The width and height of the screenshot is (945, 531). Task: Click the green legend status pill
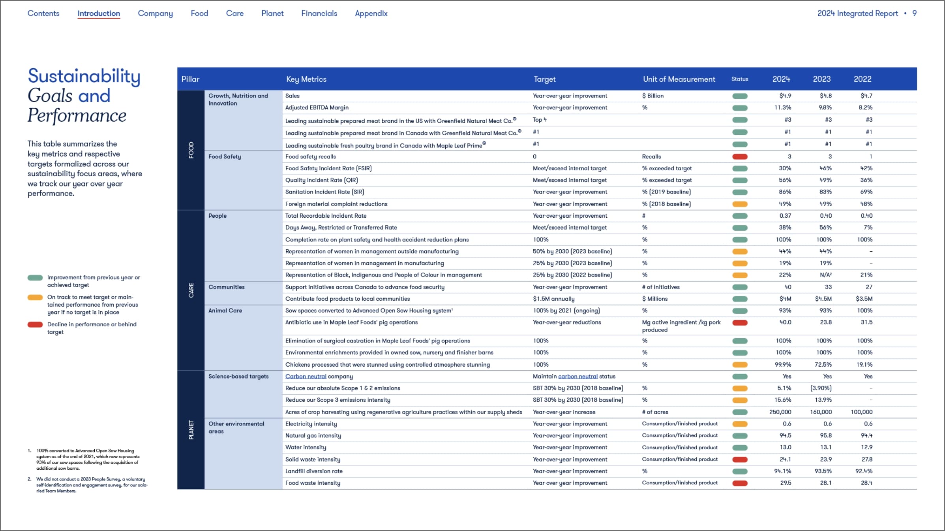pyautogui.click(x=35, y=278)
